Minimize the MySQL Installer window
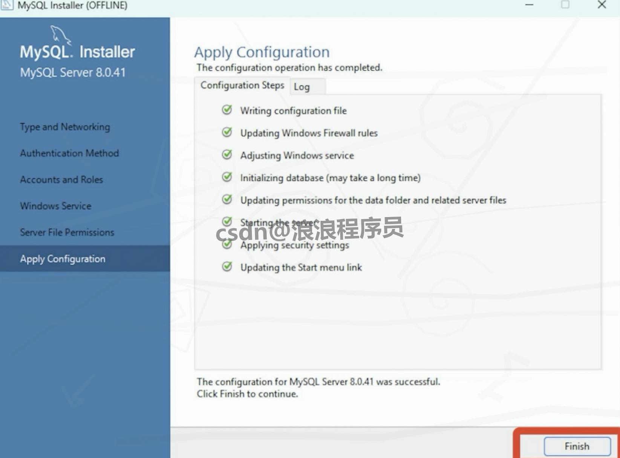The width and height of the screenshot is (620, 458). [x=529, y=5]
